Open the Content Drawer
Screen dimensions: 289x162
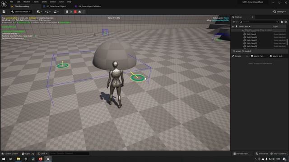10,154
